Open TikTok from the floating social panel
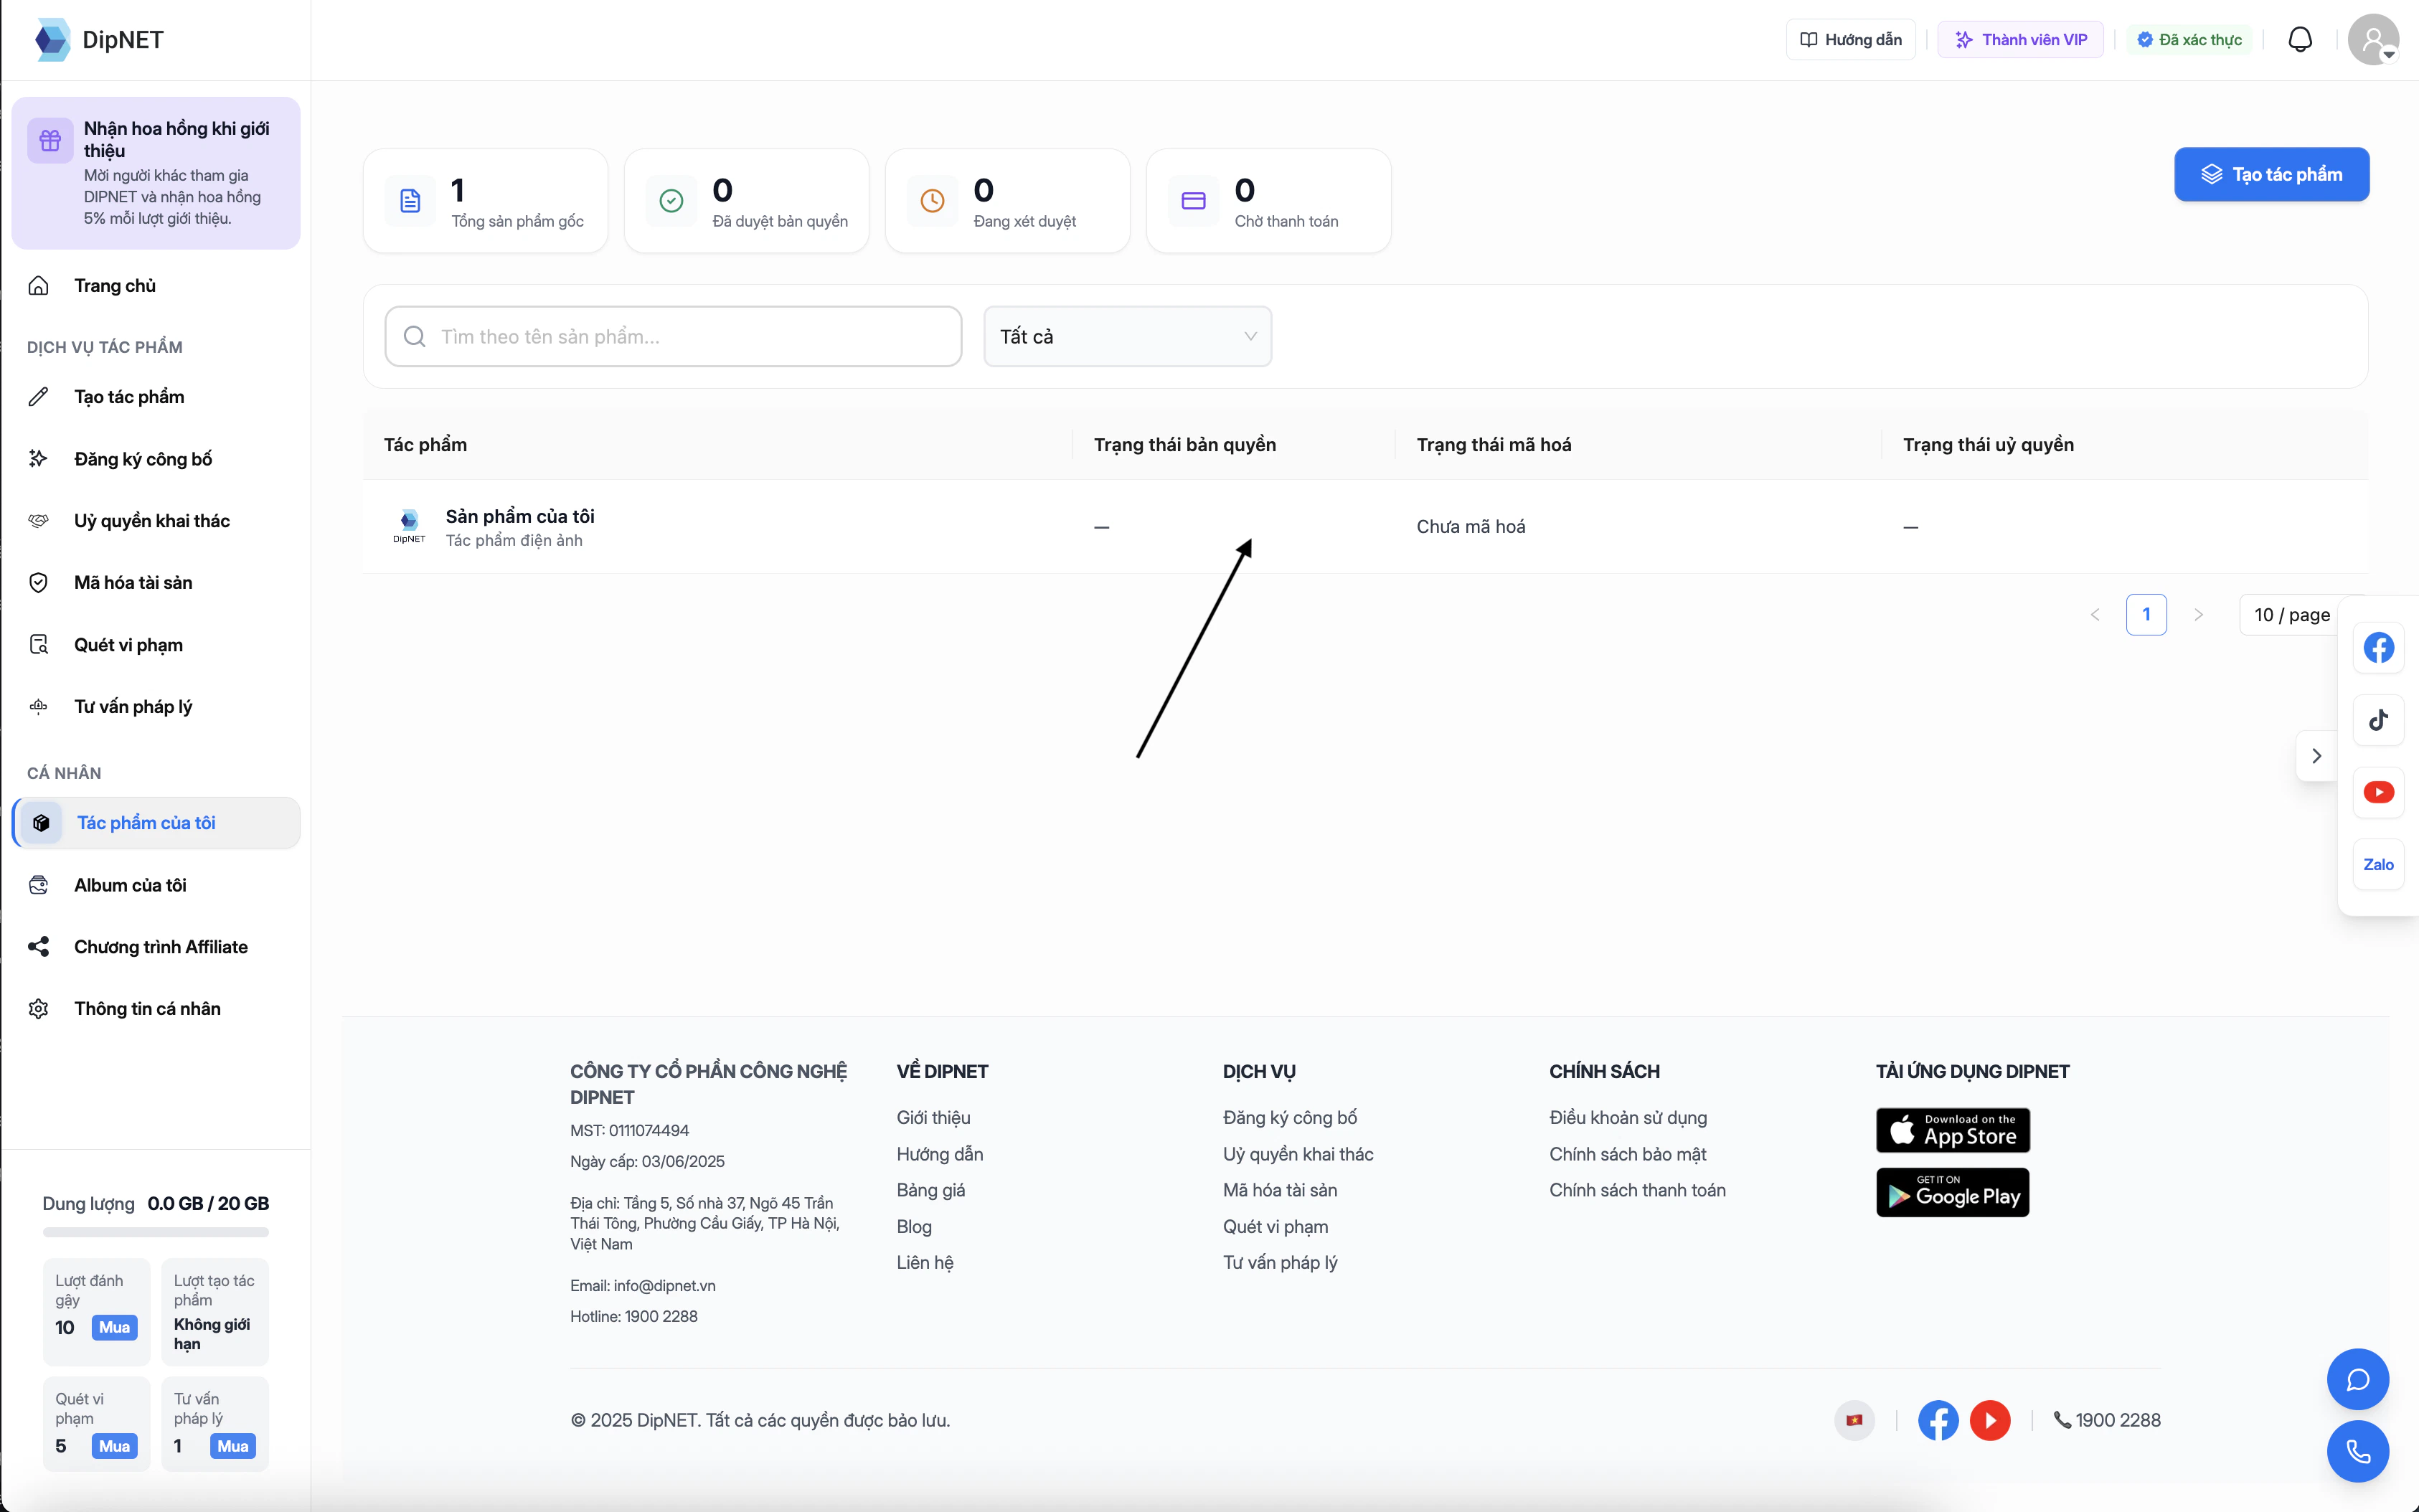 click(2378, 720)
